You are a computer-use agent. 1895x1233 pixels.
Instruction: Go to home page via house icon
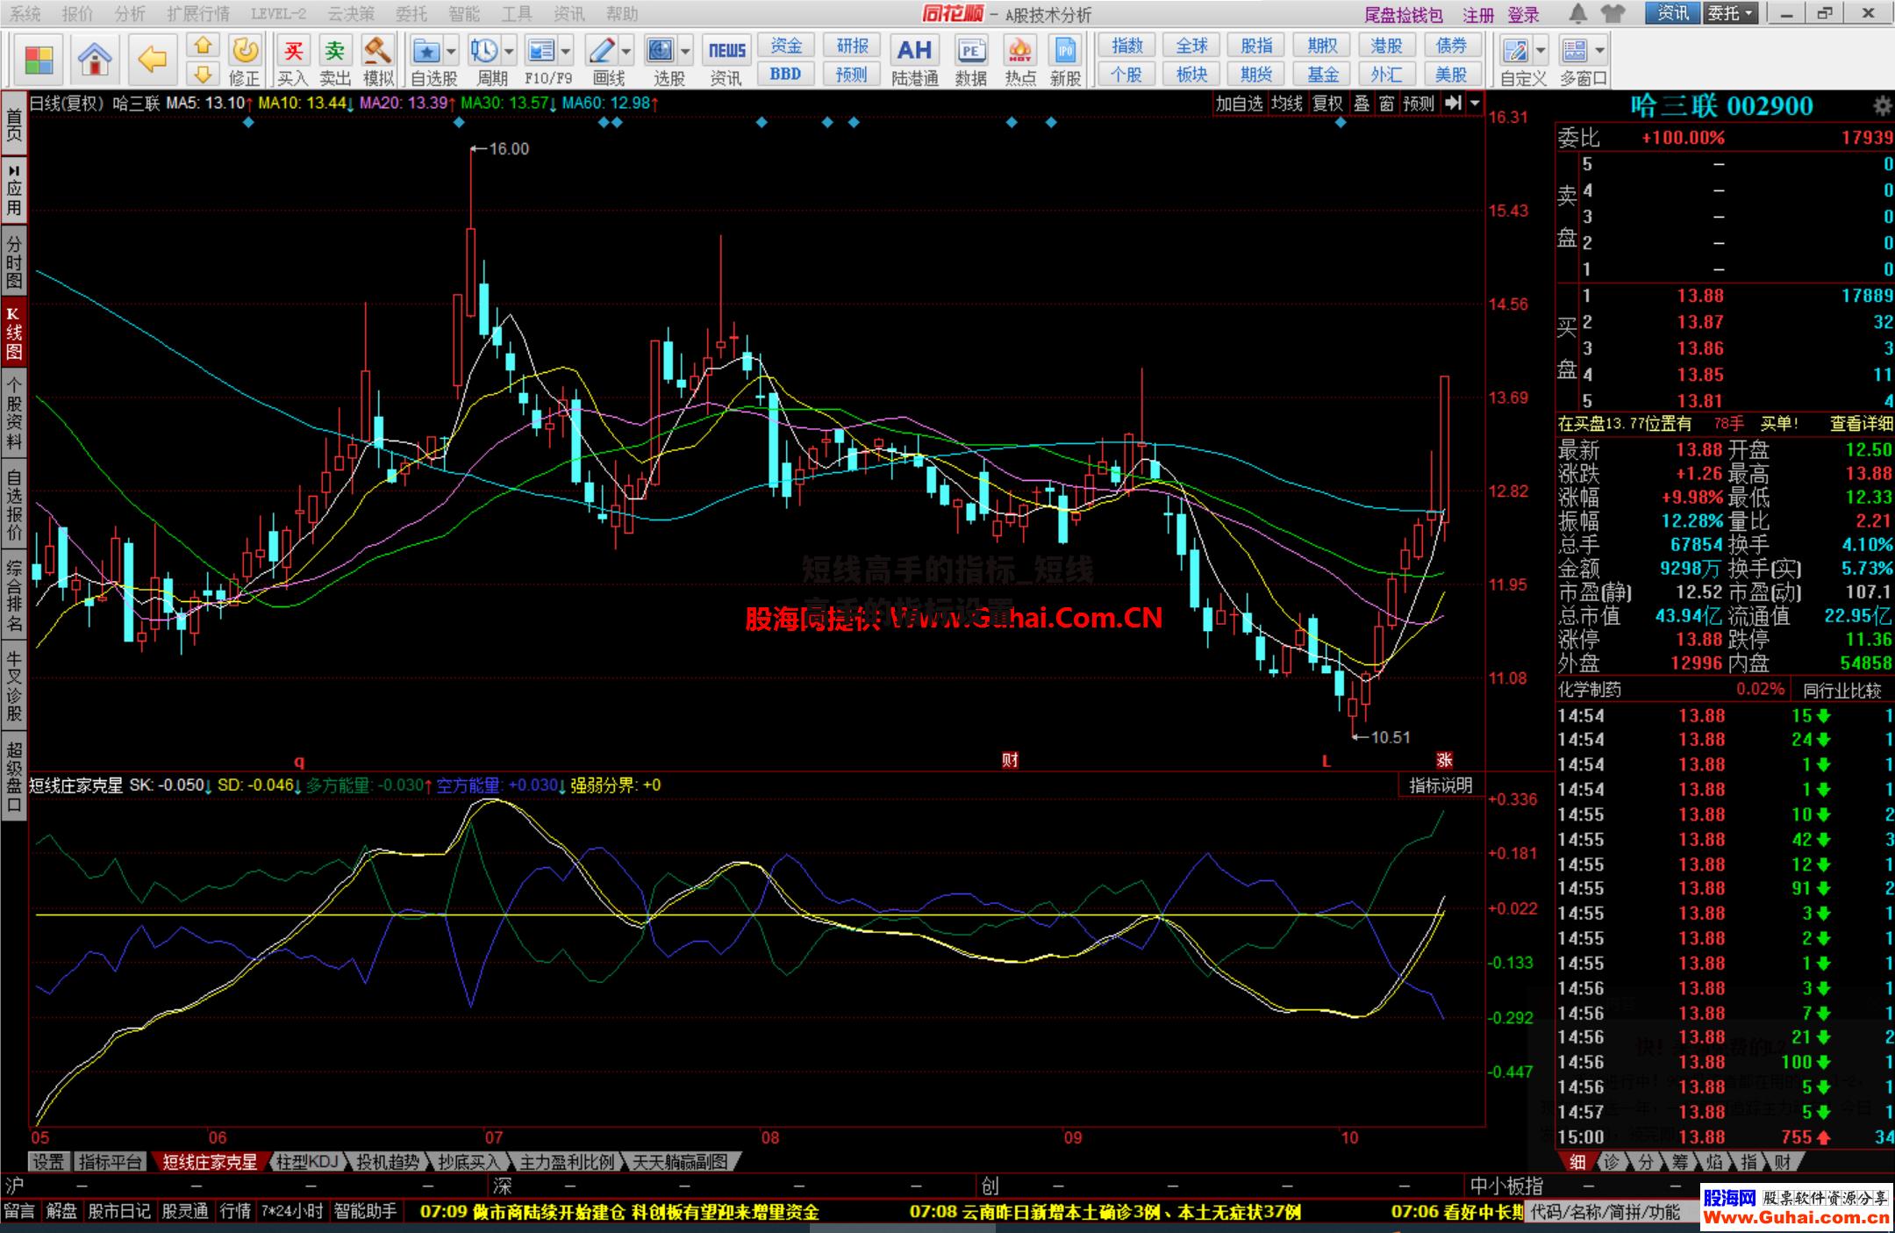[x=95, y=60]
